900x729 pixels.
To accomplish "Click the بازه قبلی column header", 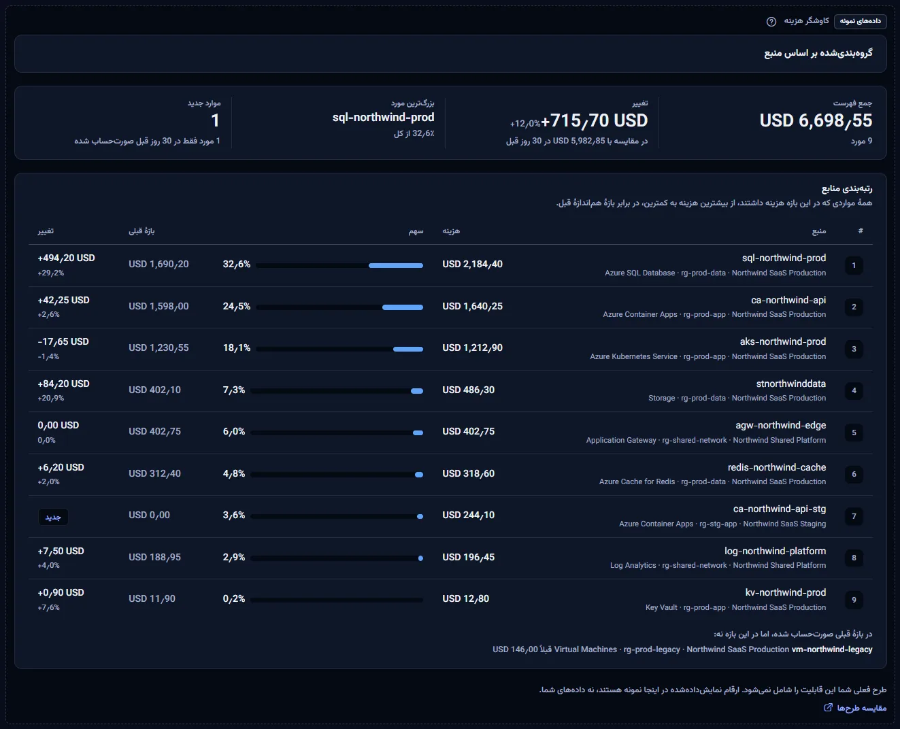I will point(141,231).
